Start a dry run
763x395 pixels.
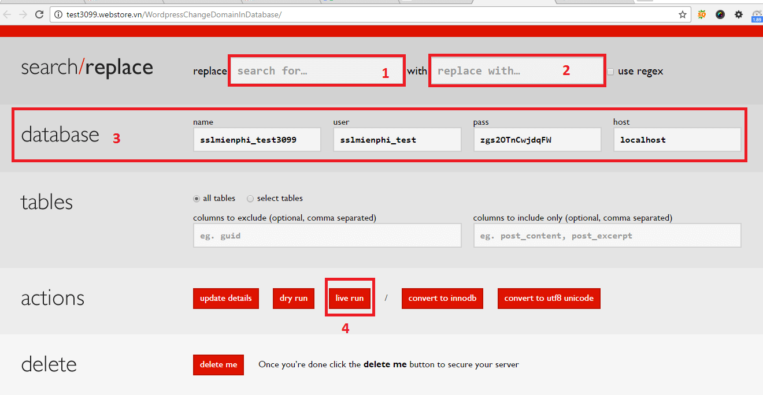coord(293,298)
